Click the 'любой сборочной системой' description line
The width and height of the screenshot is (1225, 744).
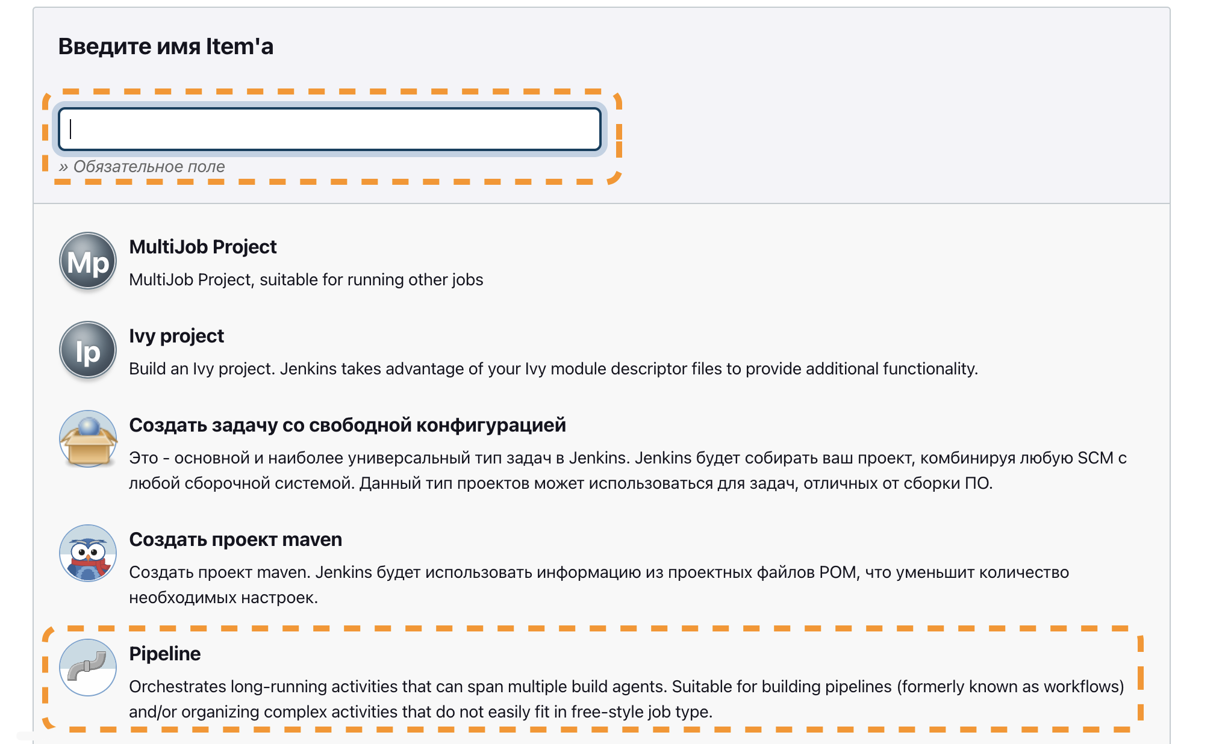pyautogui.click(x=560, y=483)
